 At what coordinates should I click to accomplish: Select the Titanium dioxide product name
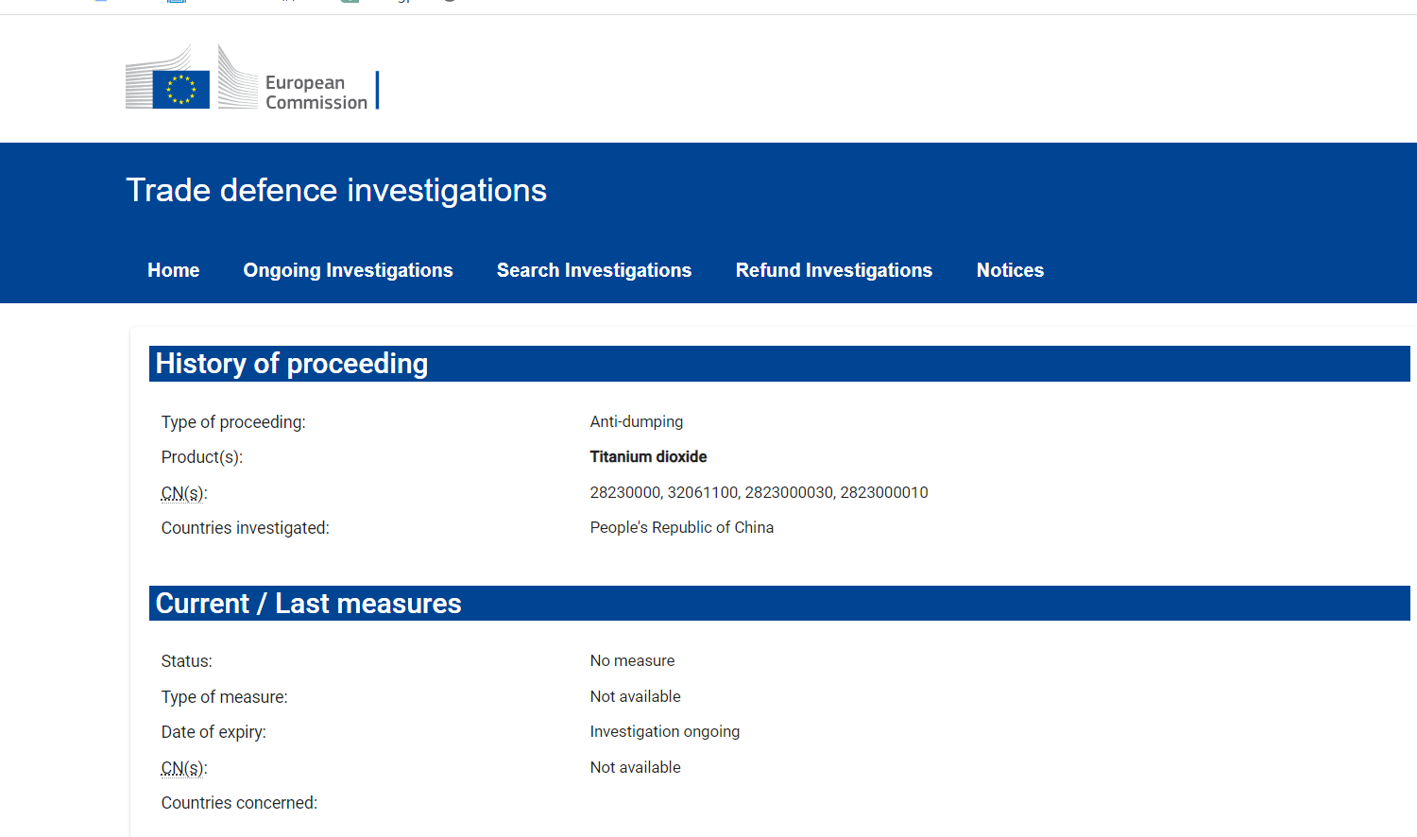(x=648, y=457)
